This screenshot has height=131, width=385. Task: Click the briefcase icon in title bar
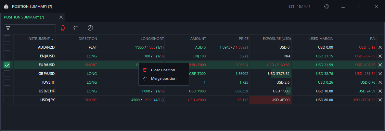(6, 6)
